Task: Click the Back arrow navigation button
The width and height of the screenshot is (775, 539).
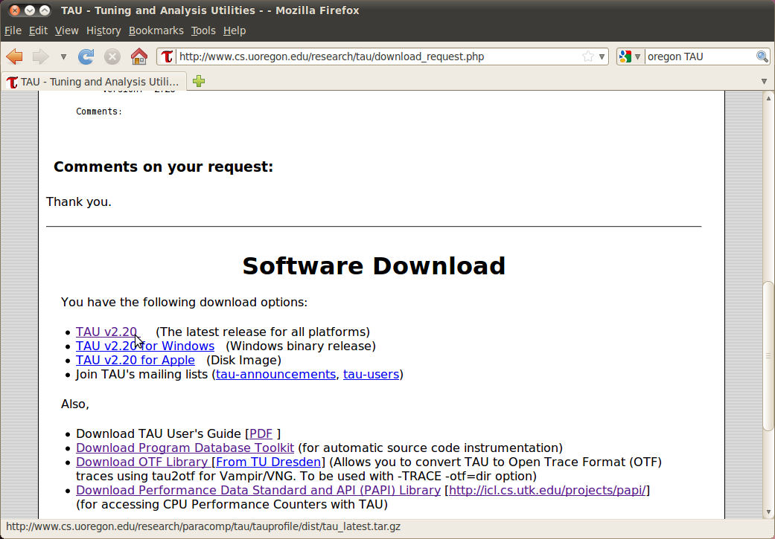Action: (14, 57)
